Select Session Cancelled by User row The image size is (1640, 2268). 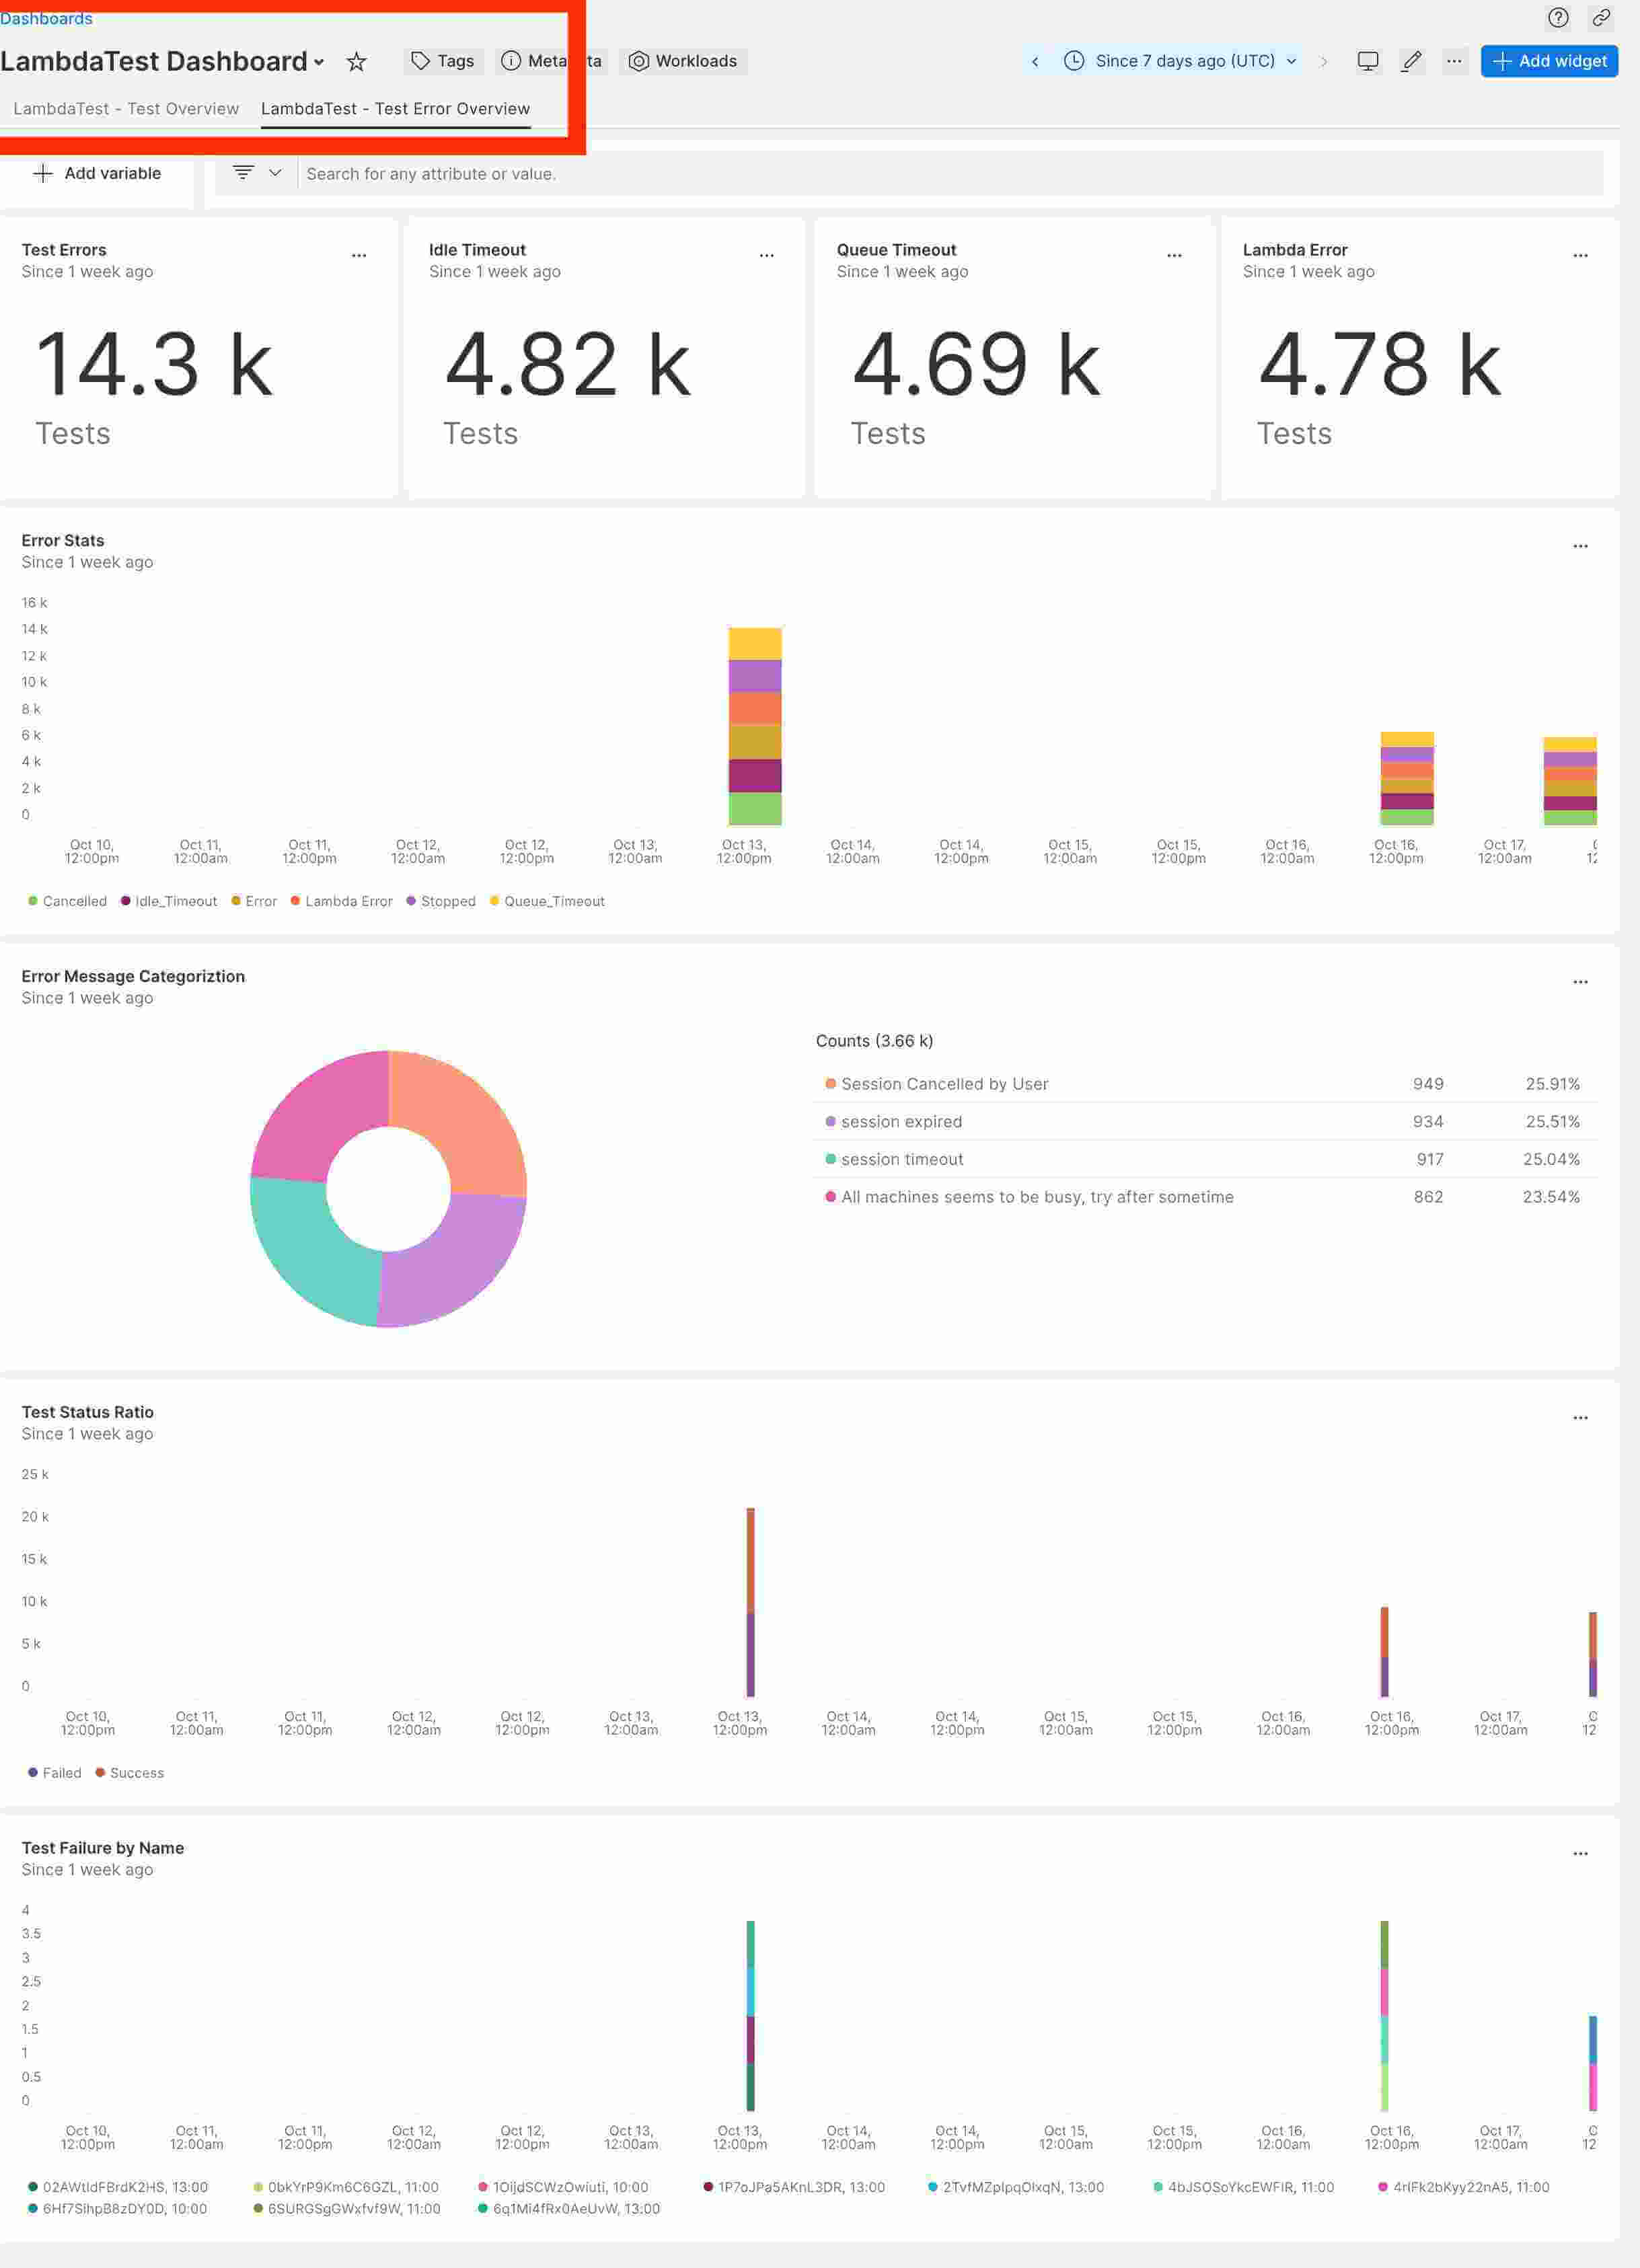pos(1204,1084)
